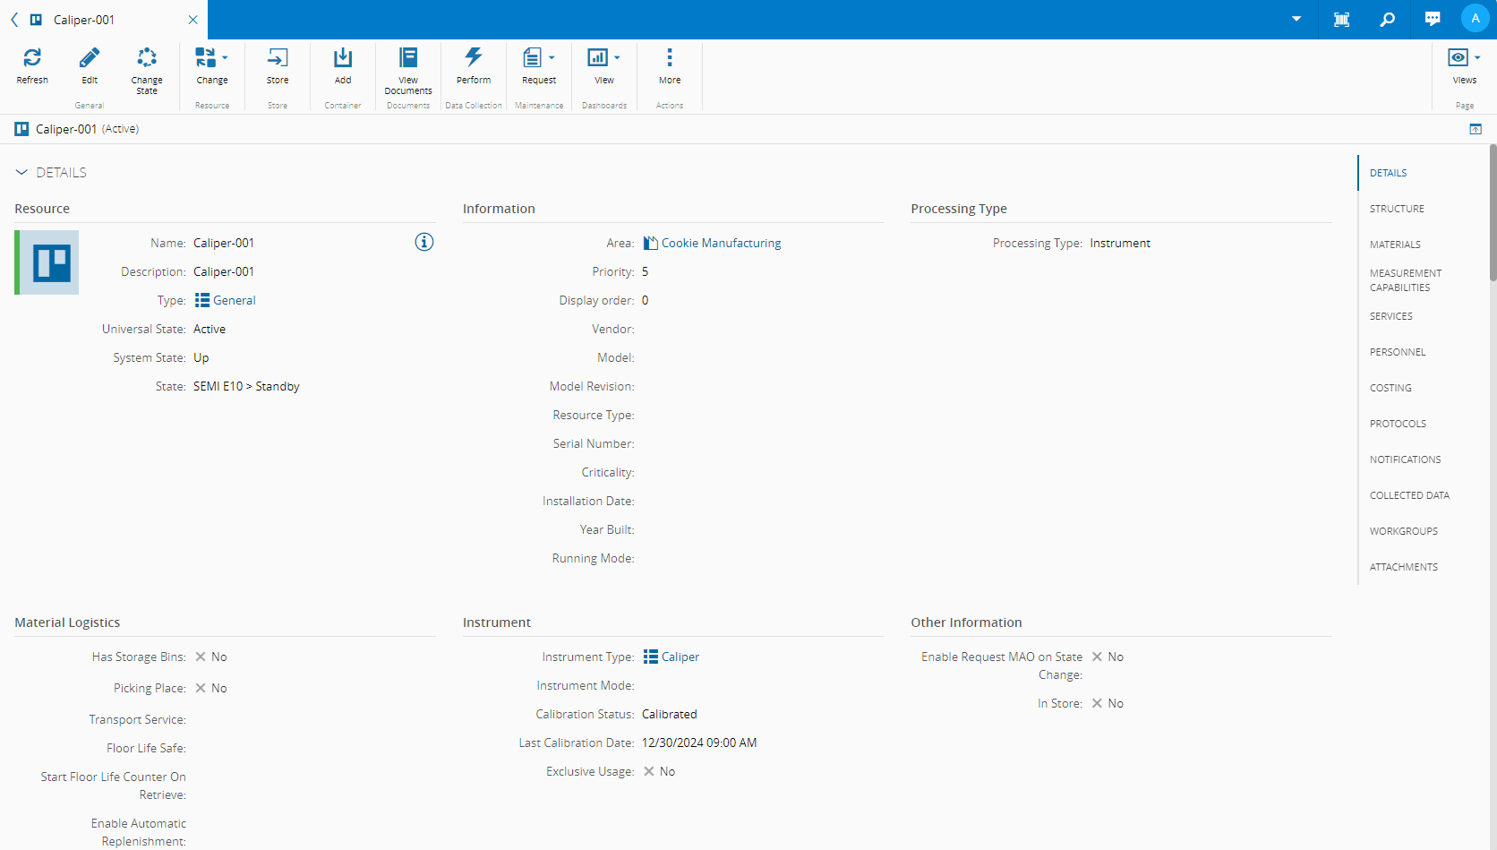Click the Store resource icon
1497x850 pixels.
click(278, 59)
